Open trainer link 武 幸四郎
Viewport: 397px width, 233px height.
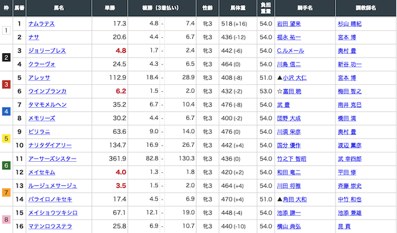[x=349, y=159]
